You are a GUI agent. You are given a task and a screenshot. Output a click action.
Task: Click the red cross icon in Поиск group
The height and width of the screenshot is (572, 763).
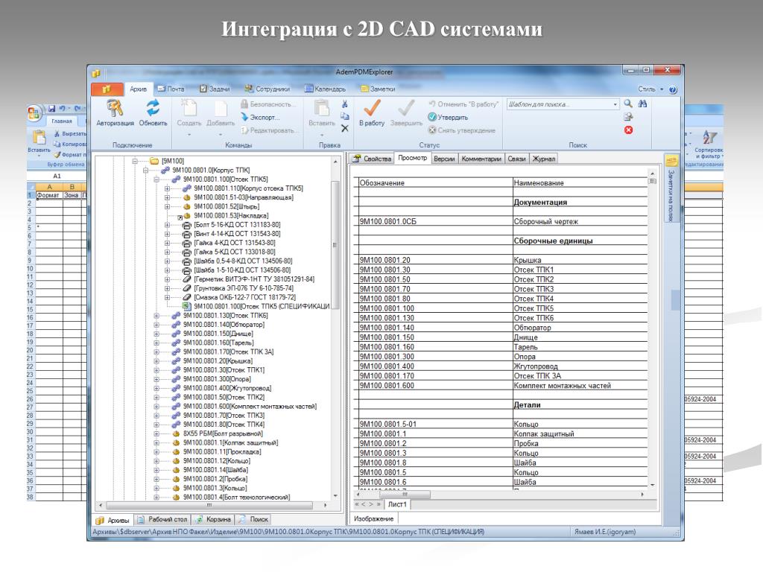[628, 130]
